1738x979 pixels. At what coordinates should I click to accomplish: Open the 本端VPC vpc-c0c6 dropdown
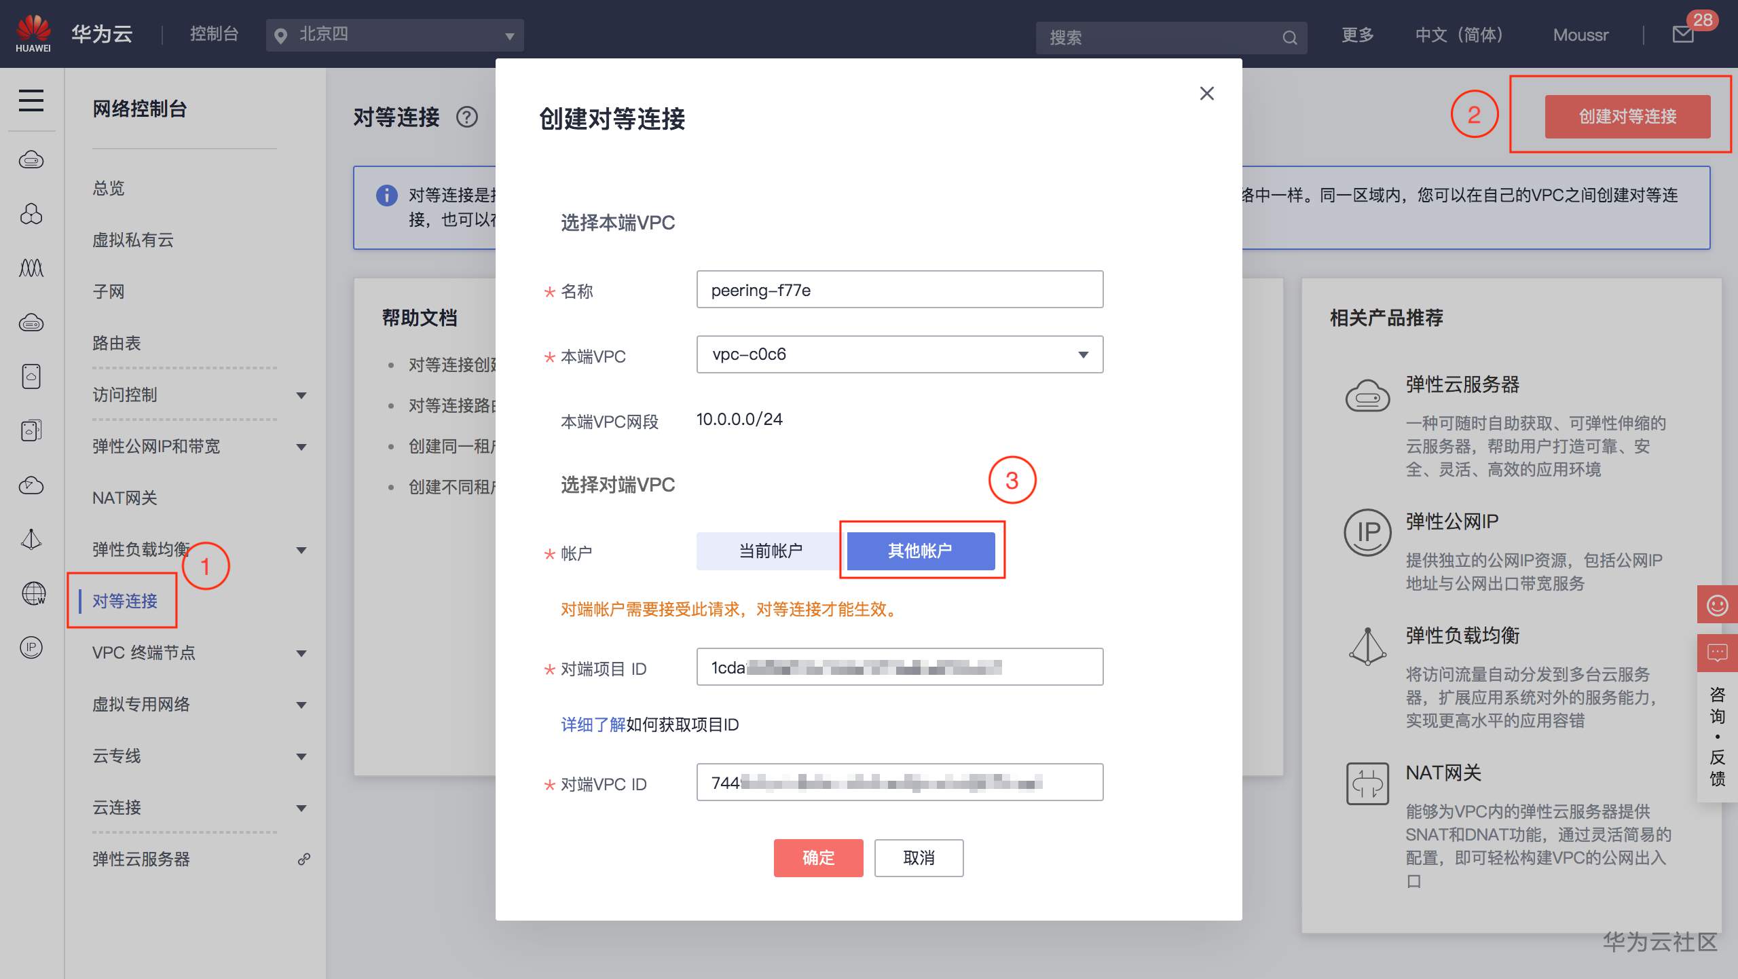[900, 354]
